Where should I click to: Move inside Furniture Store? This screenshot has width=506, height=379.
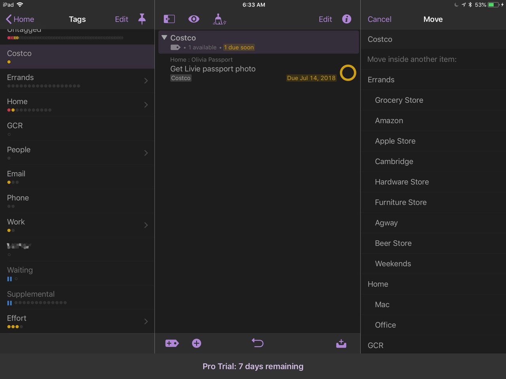pos(433,203)
